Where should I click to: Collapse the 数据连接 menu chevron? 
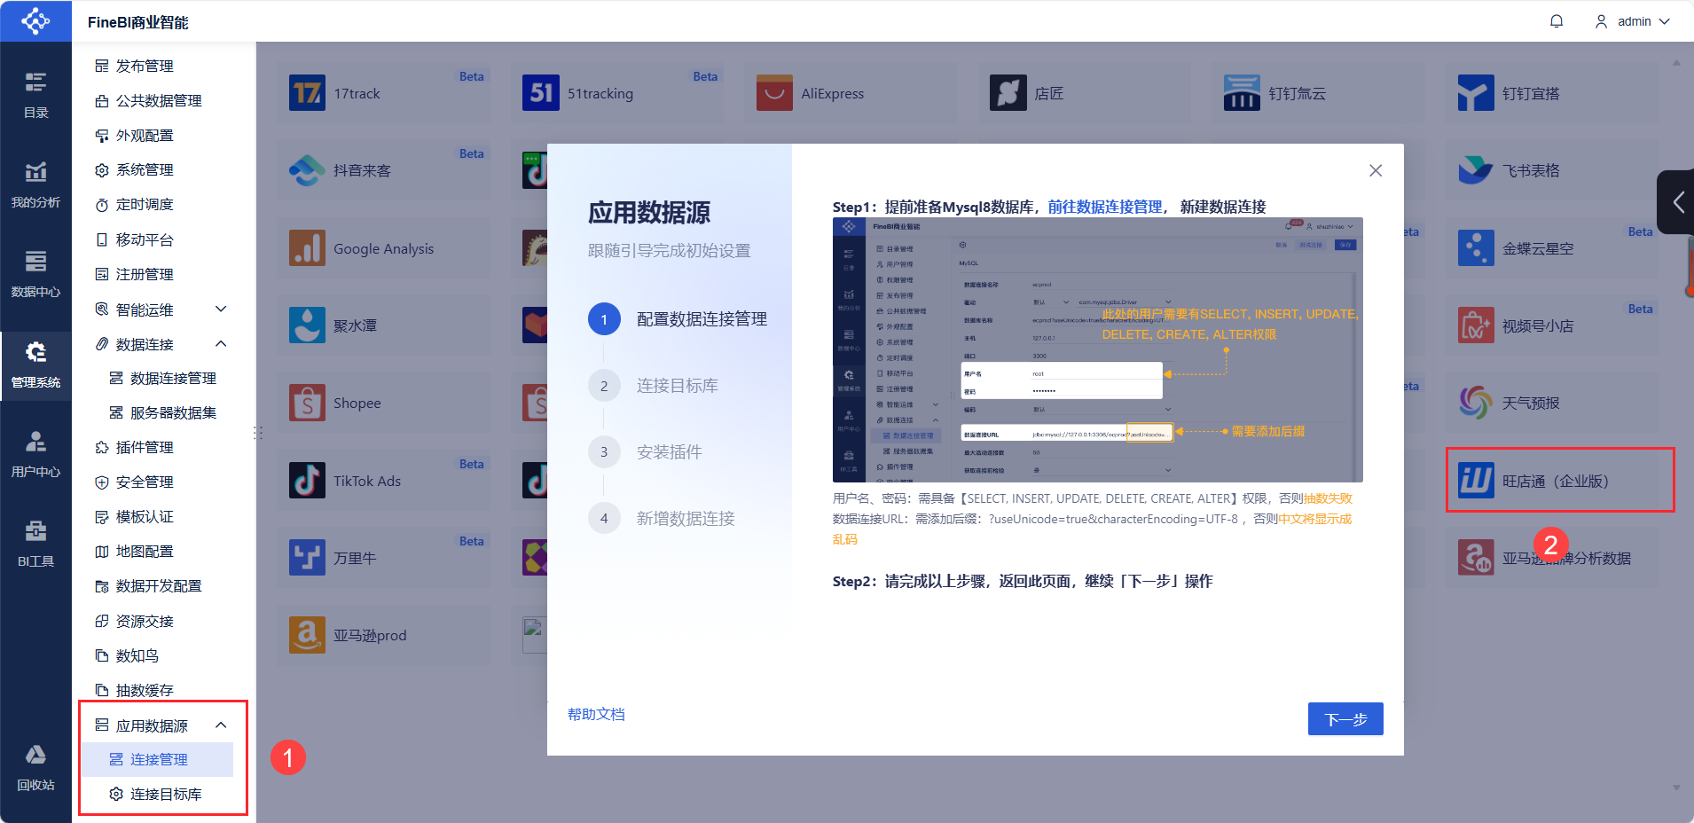[222, 344]
